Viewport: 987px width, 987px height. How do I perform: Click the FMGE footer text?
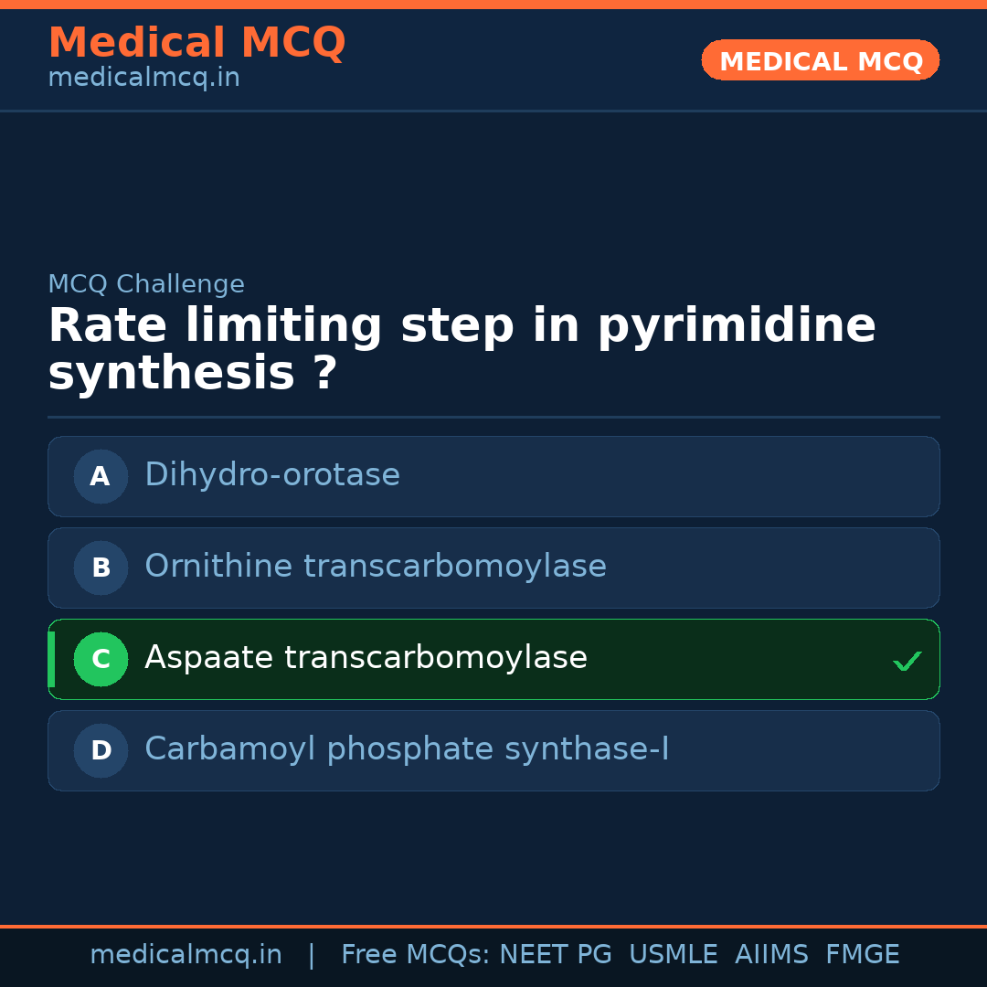tap(862, 955)
